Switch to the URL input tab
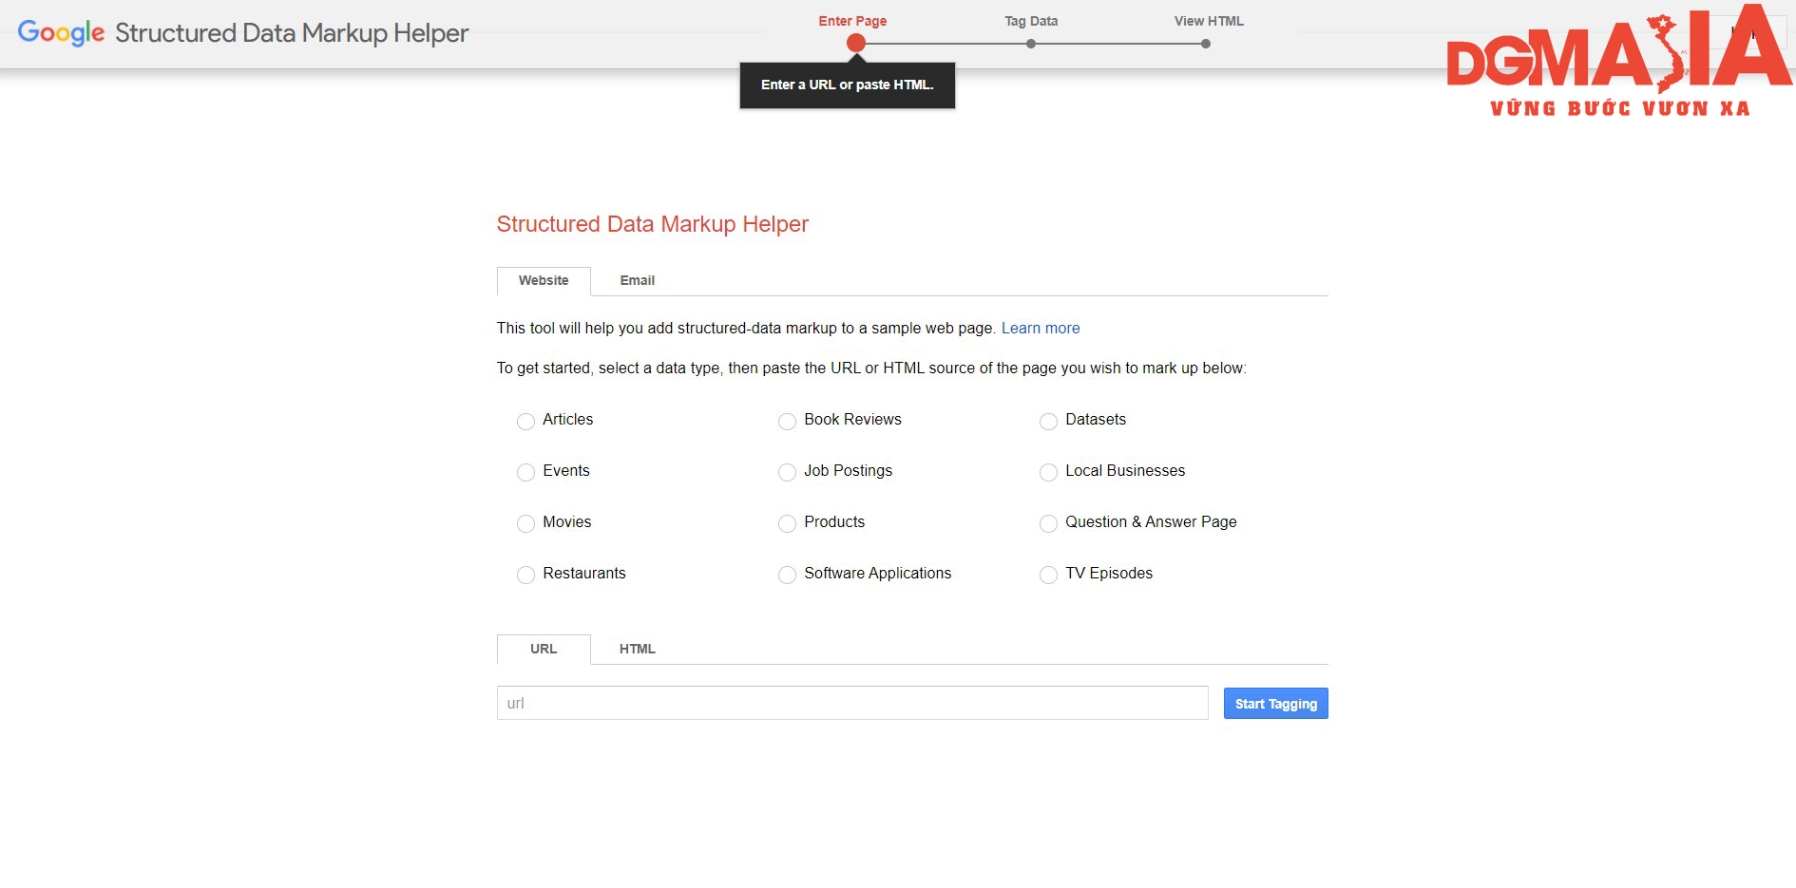Screen dimensions: 1796x888 pyautogui.click(x=544, y=649)
